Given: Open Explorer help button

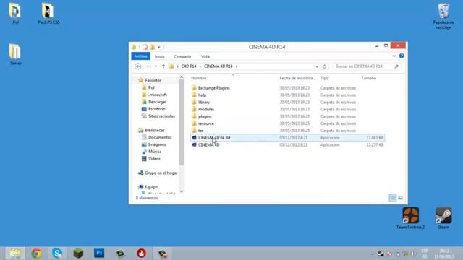Looking at the screenshot, I should click(x=402, y=56).
